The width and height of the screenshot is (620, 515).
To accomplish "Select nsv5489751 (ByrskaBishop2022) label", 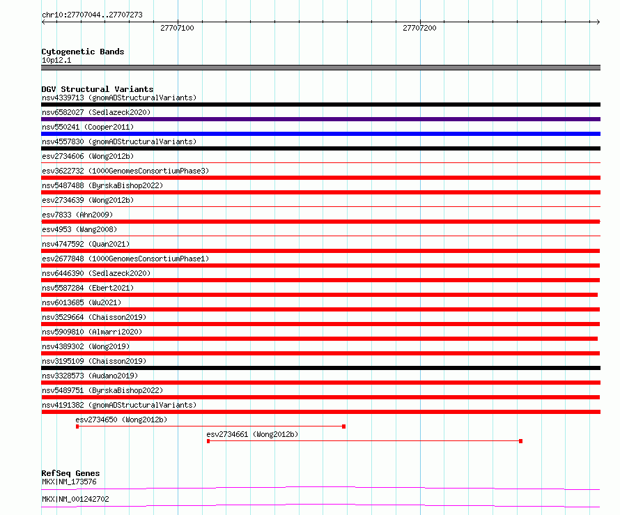I will tap(102, 390).
